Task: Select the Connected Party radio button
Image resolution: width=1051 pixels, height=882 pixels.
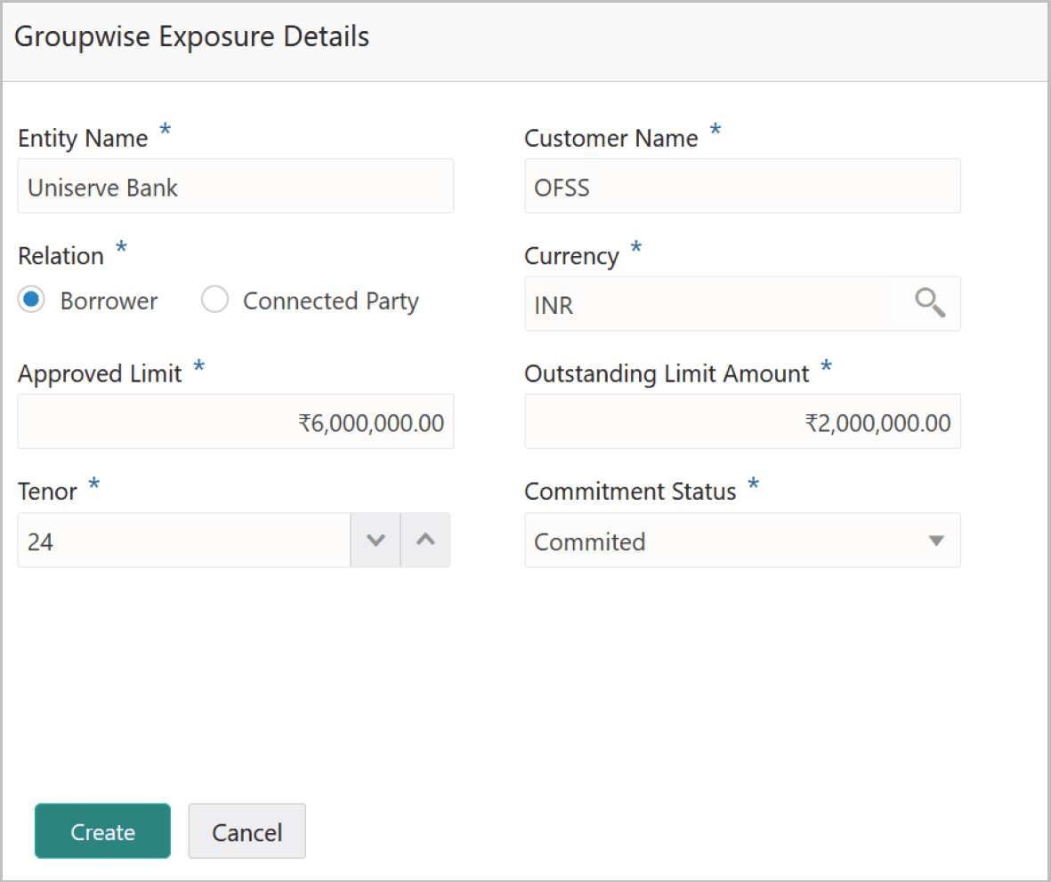Action: 215,301
